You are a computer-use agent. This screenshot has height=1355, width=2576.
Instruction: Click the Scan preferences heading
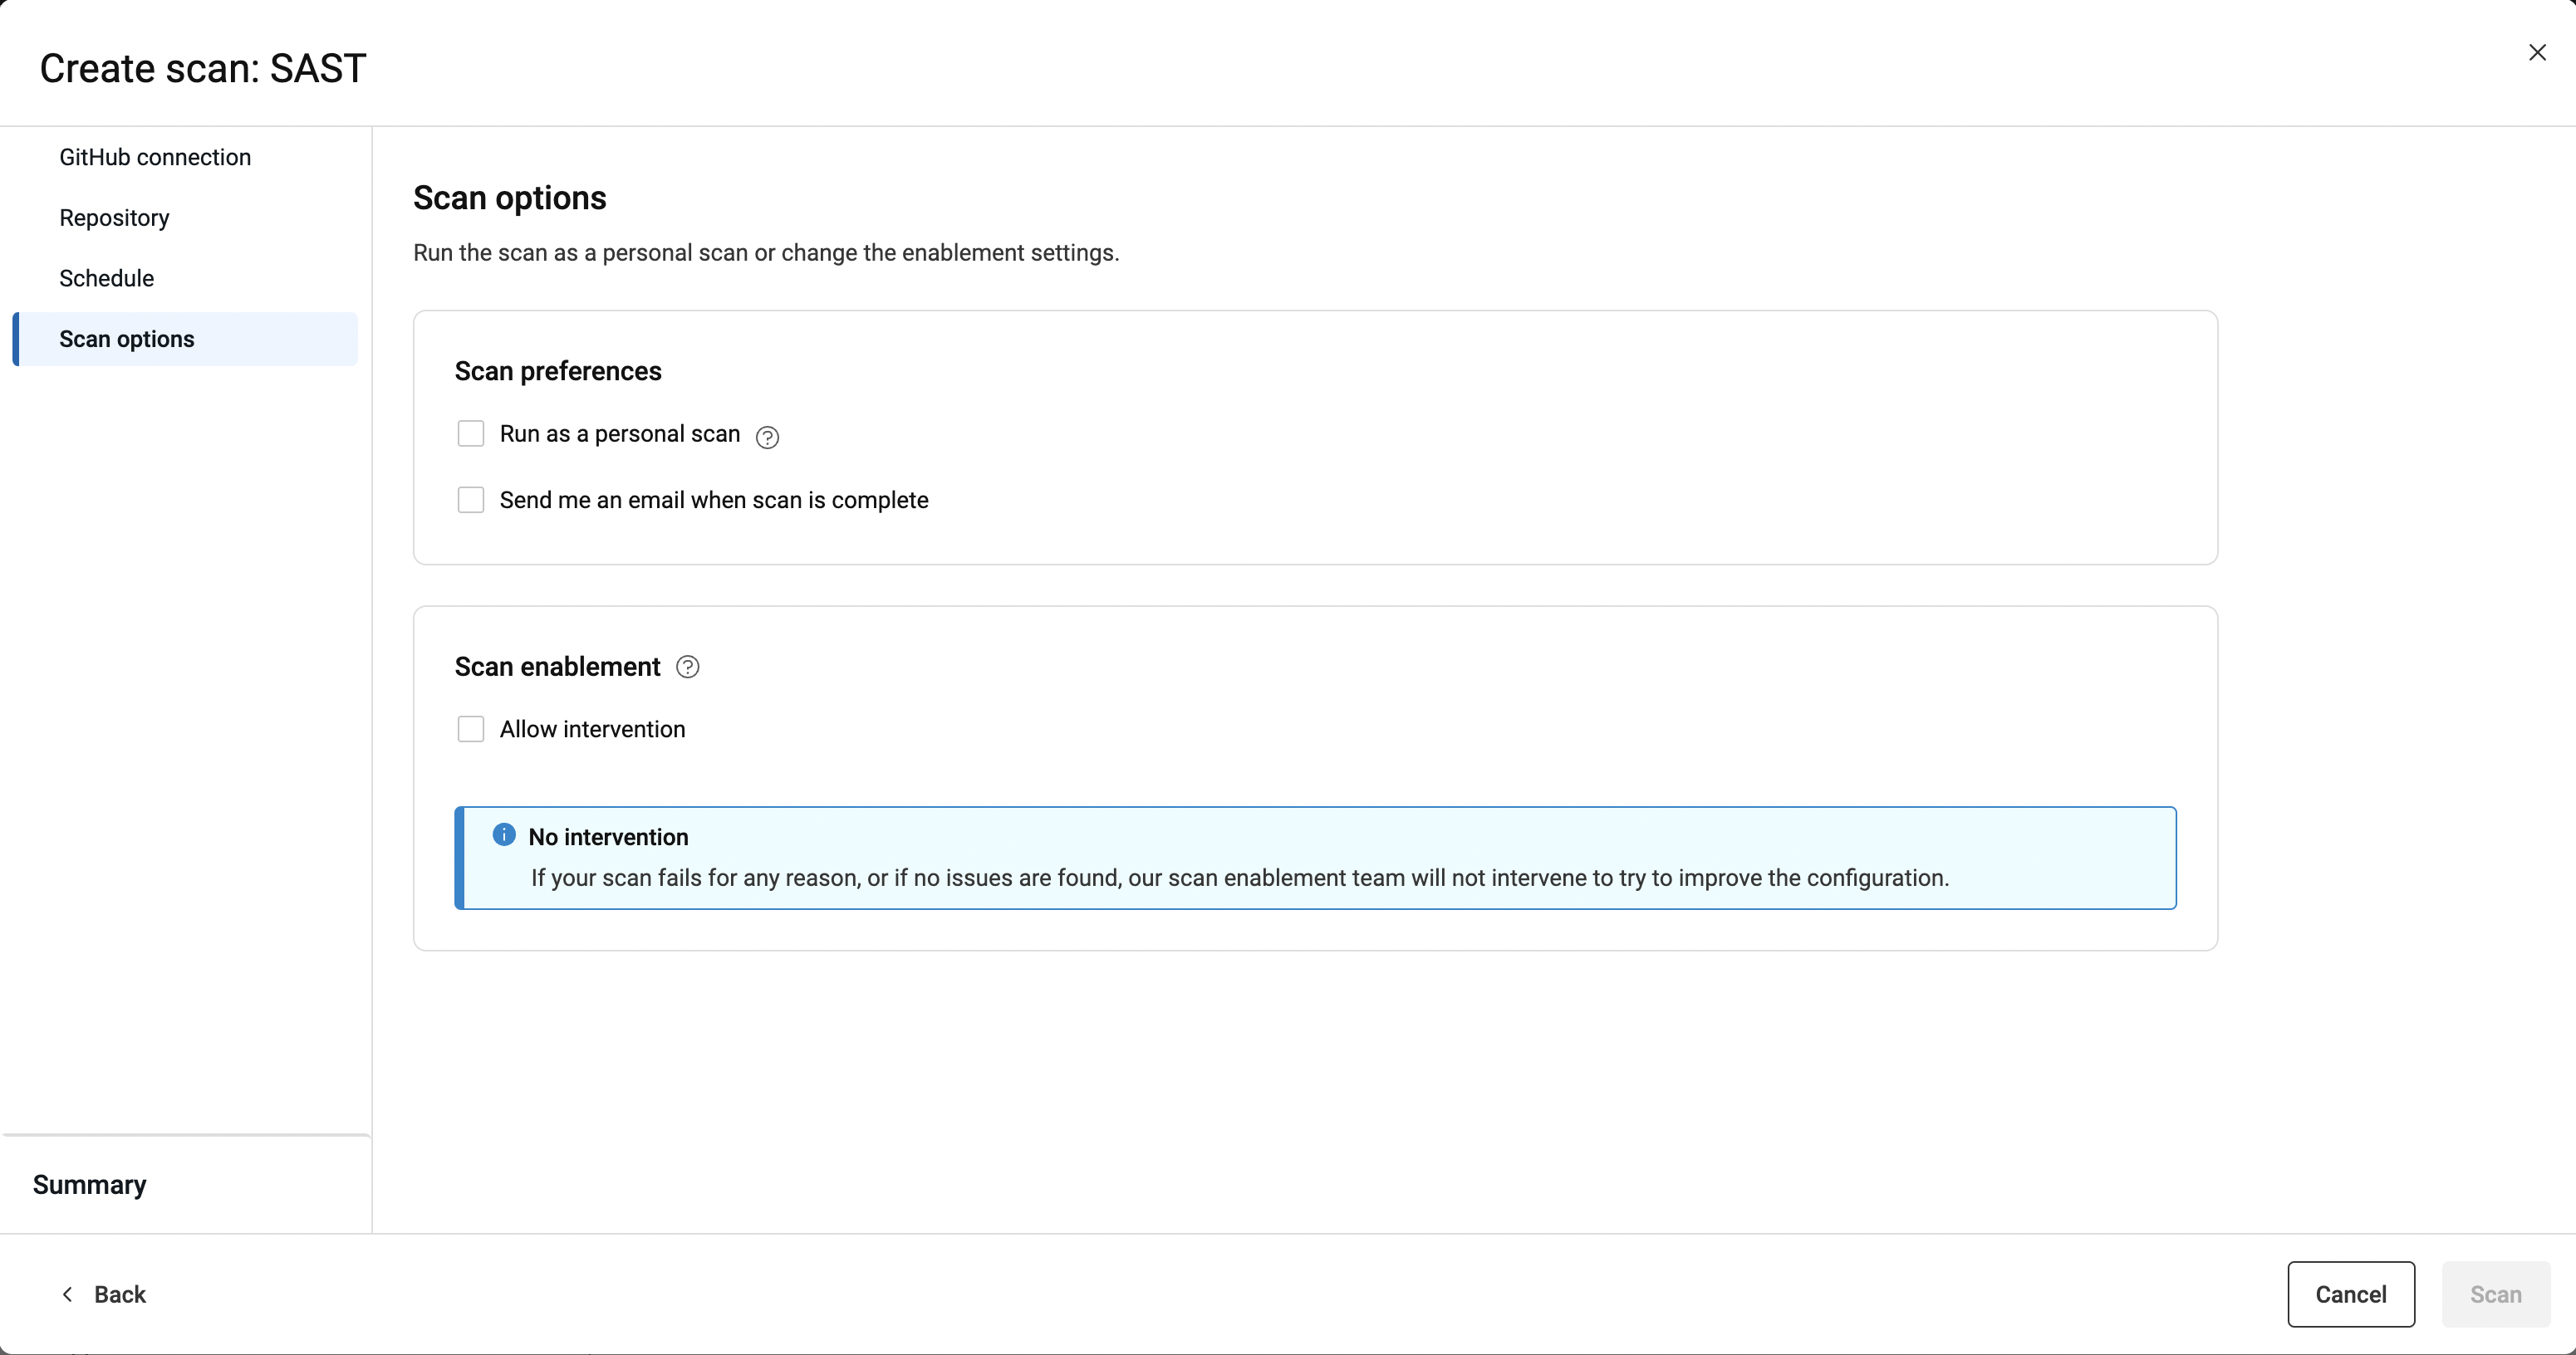pyautogui.click(x=558, y=371)
